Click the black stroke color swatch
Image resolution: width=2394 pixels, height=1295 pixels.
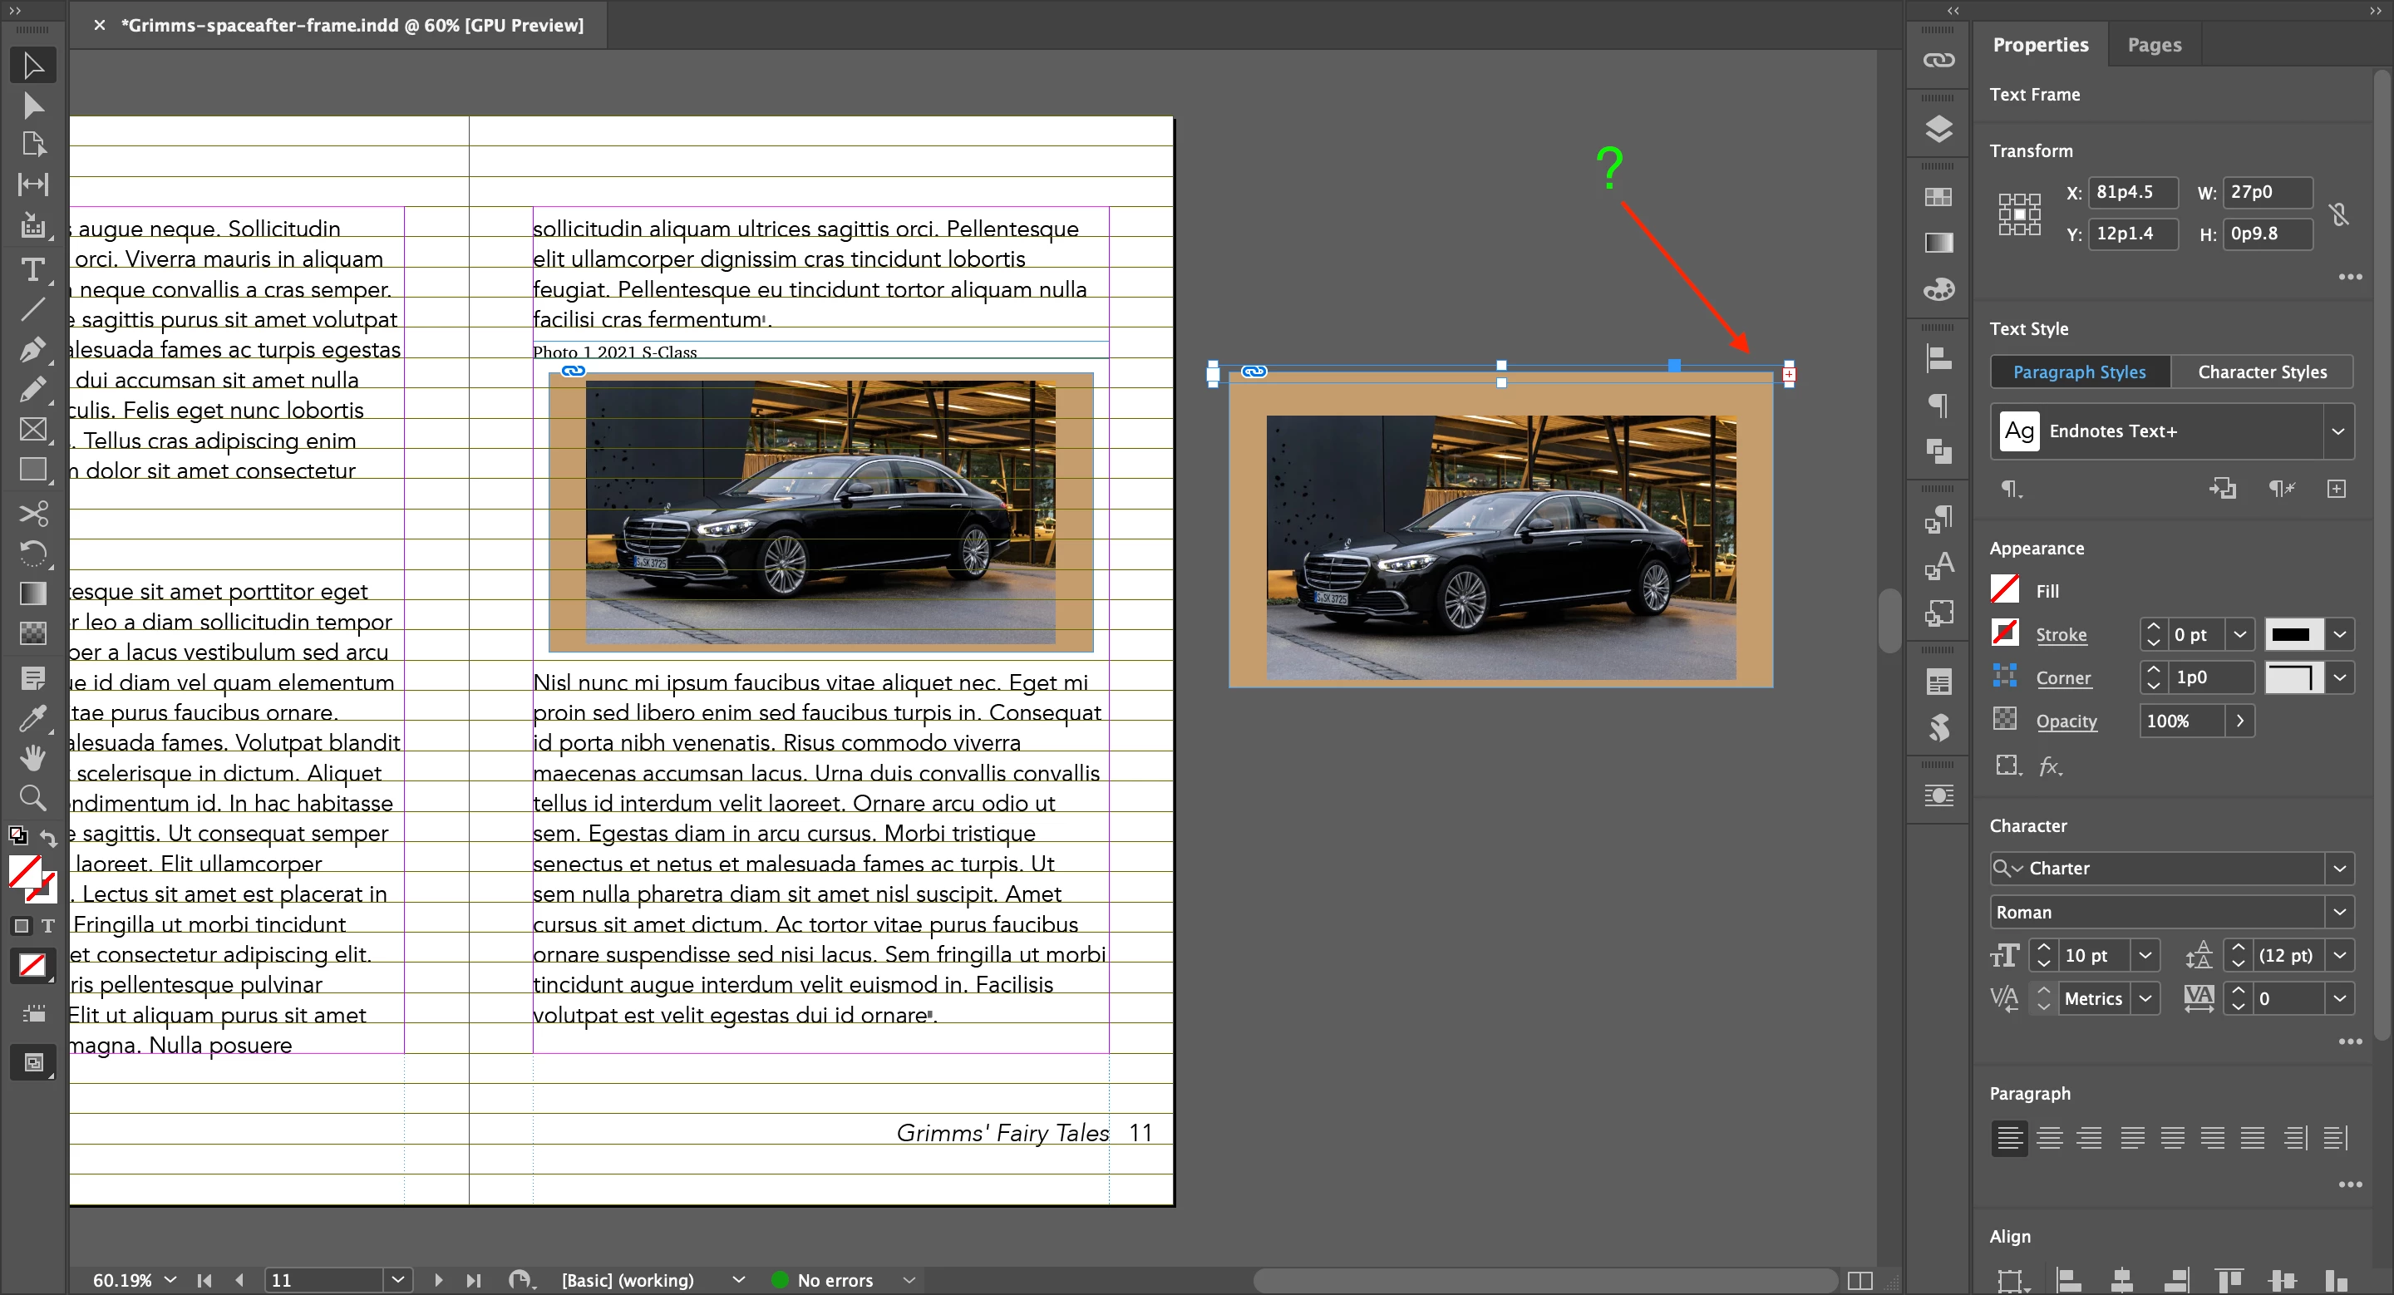point(2291,634)
